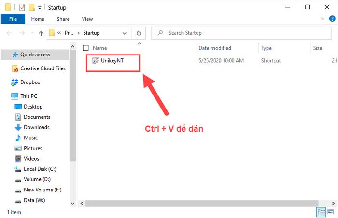
Task: Show hidden breadcrumb path chevrons
Action: tap(59, 33)
